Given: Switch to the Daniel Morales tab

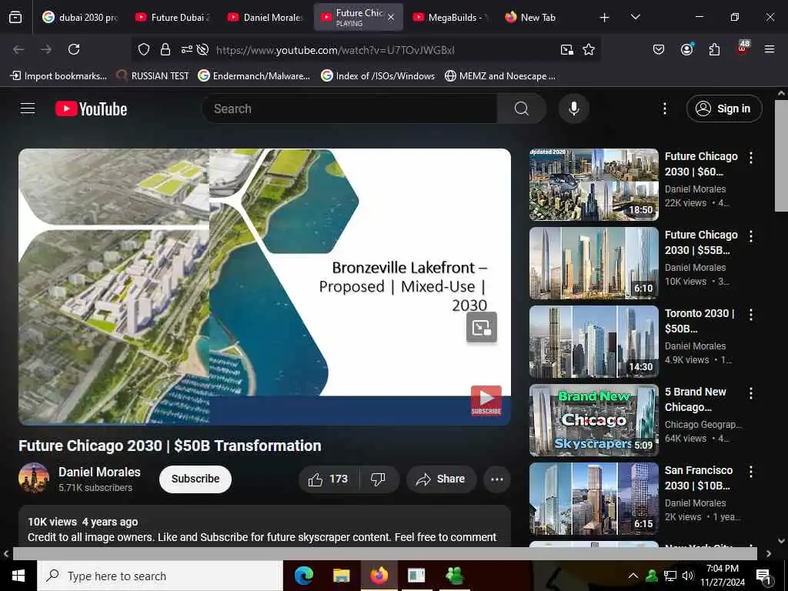Looking at the screenshot, I should [x=265, y=18].
